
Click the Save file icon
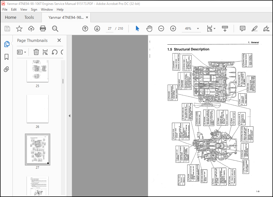tap(7, 29)
